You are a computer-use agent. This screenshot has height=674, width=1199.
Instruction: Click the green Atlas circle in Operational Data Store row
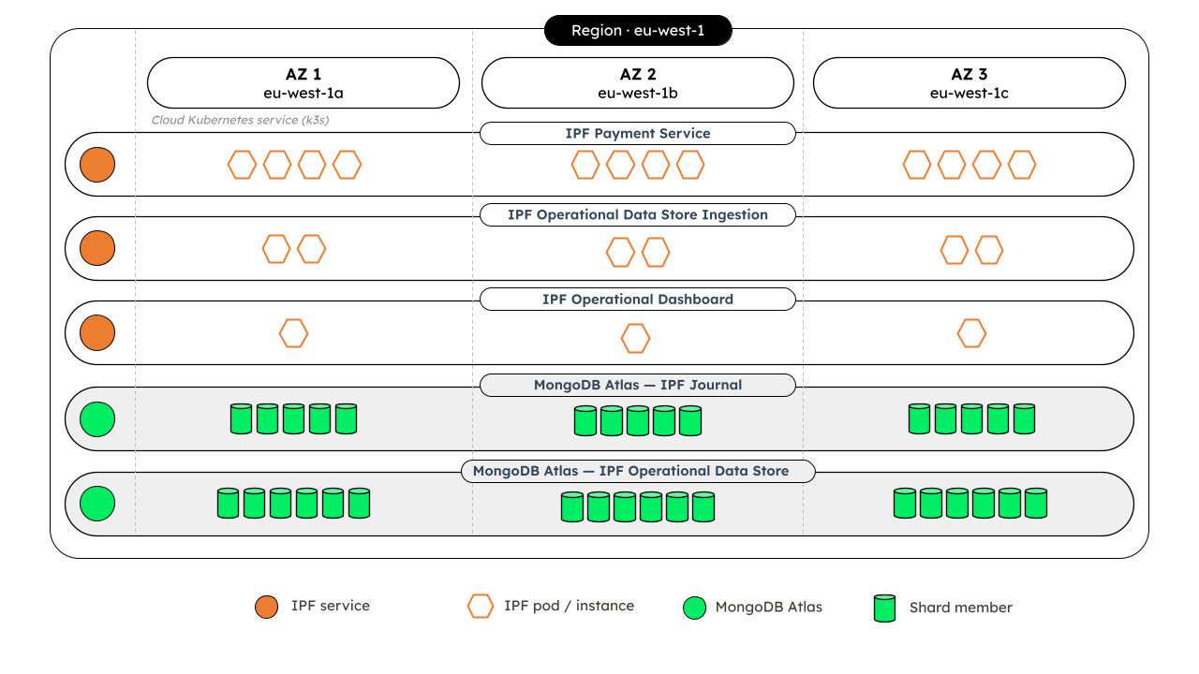tap(97, 504)
